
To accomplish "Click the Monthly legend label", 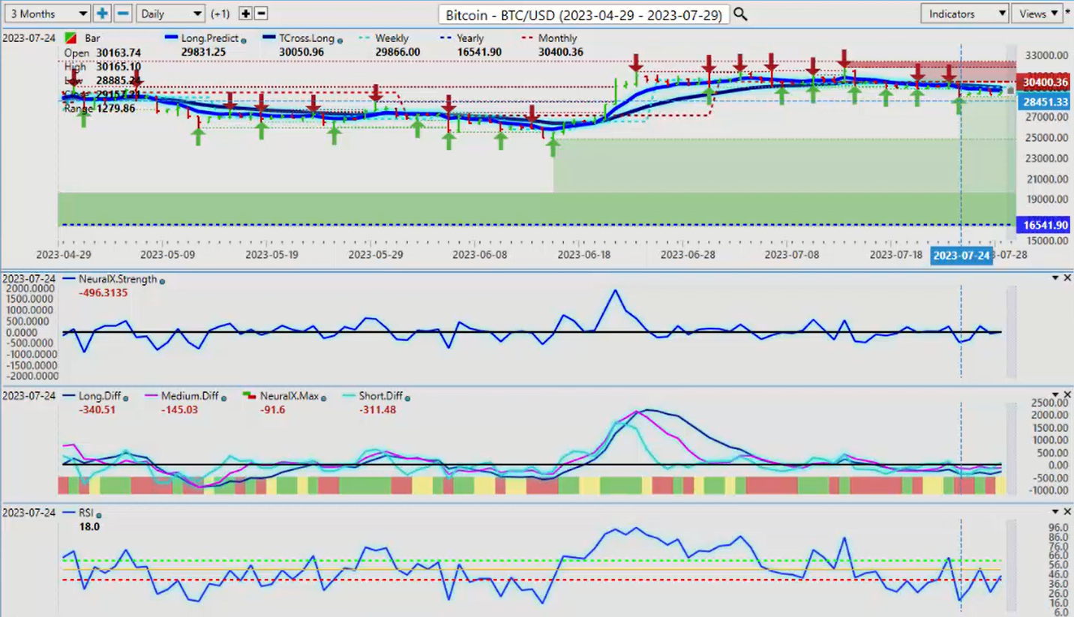I will (x=558, y=38).
